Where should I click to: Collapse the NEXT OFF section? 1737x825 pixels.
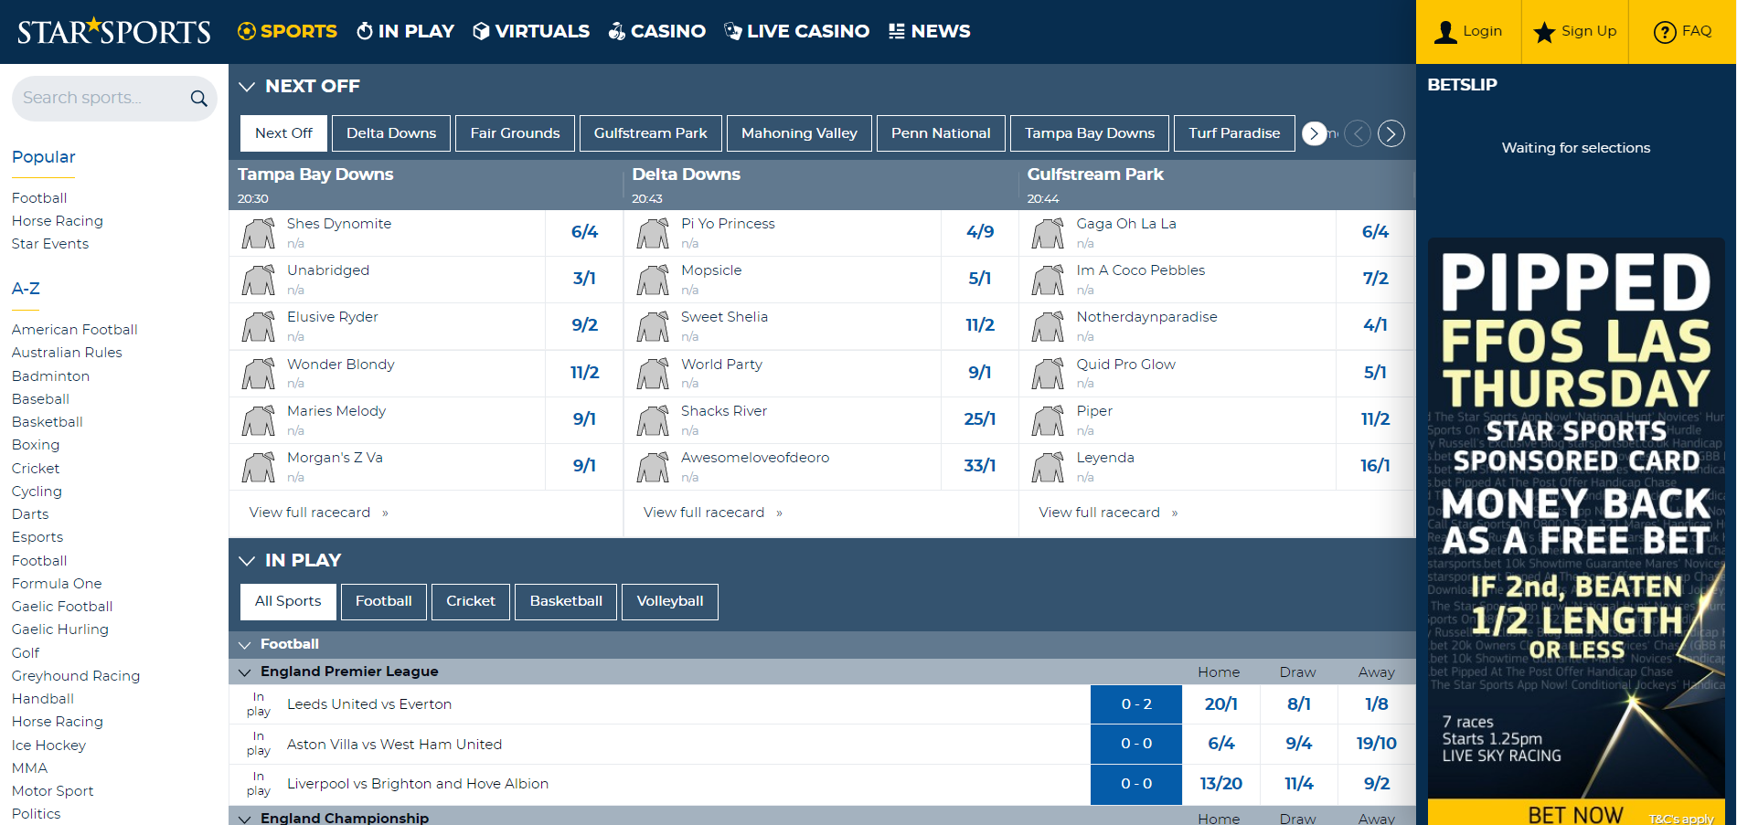click(247, 87)
